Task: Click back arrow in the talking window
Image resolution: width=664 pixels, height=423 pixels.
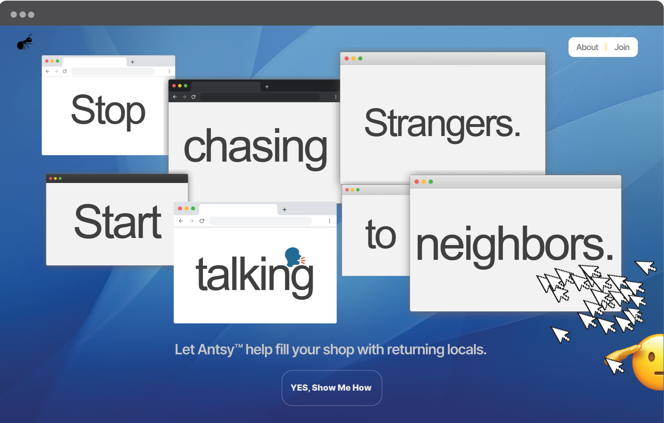Action: coord(181,221)
